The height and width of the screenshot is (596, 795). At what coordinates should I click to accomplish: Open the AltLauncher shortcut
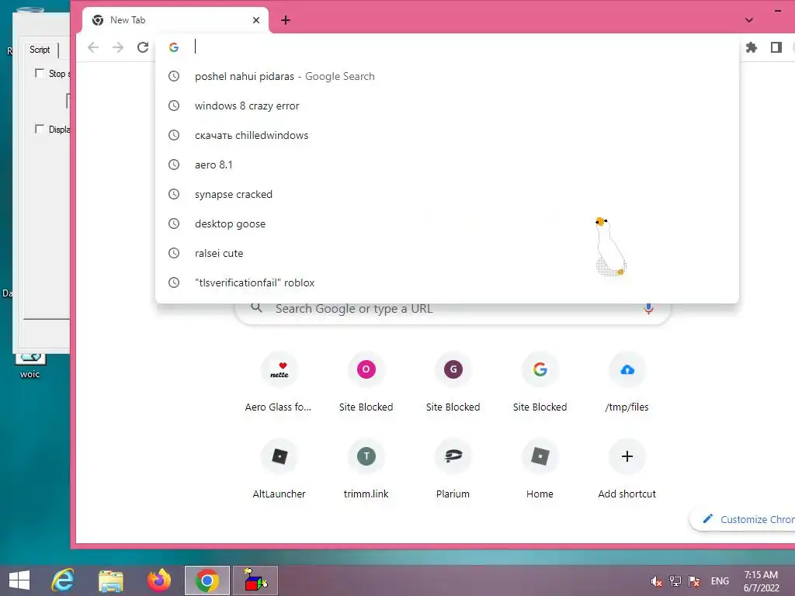tap(279, 470)
